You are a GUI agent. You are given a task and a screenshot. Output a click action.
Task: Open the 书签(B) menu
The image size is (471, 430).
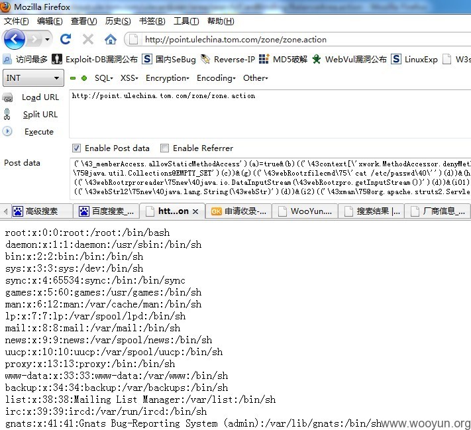click(152, 21)
